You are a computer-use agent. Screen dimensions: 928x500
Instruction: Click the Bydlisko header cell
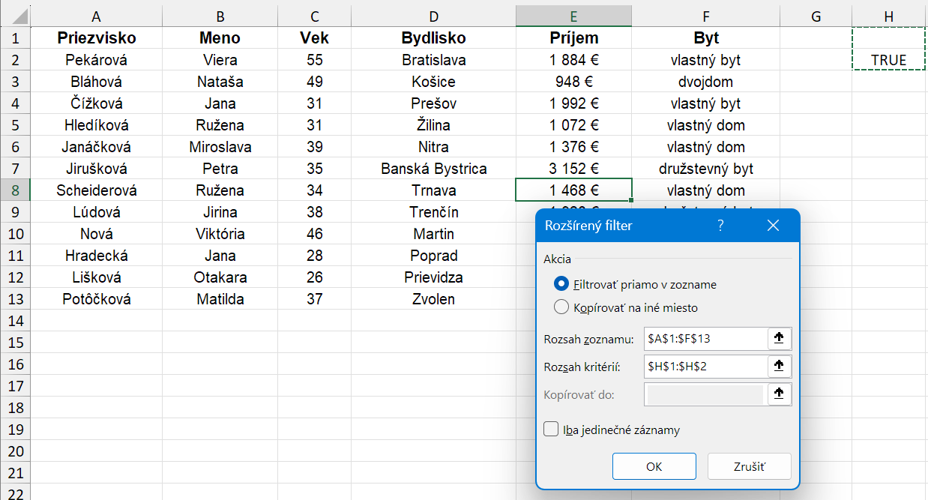(x=433, y=38)
